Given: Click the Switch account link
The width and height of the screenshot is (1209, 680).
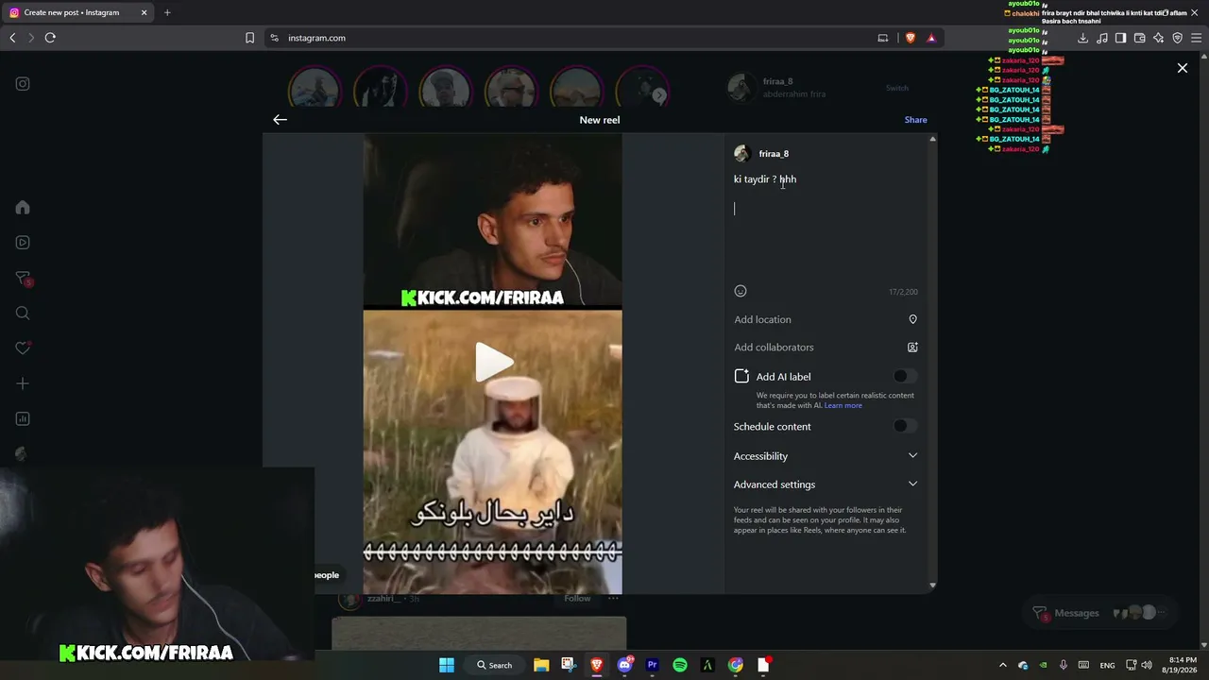Looking at the screenshot, I should pos(897,88).
